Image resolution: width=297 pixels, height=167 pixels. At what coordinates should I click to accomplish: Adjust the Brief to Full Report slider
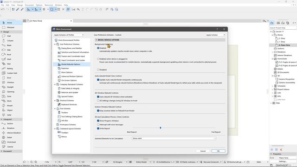[x=161, y=128]
